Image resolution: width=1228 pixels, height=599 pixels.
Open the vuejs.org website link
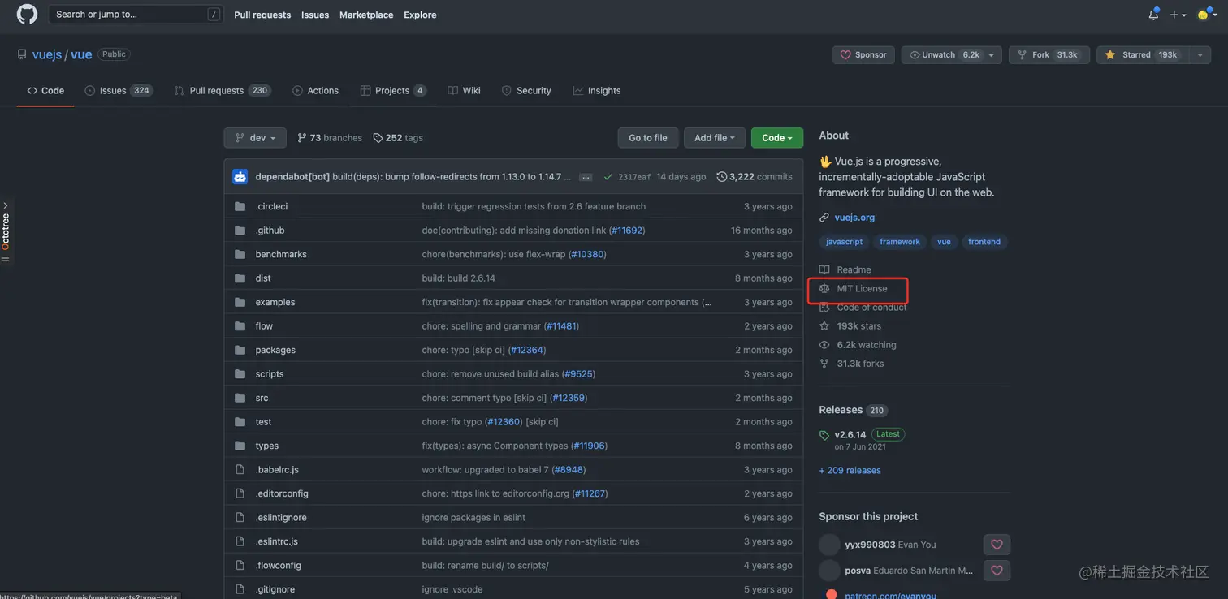[854, 218]
